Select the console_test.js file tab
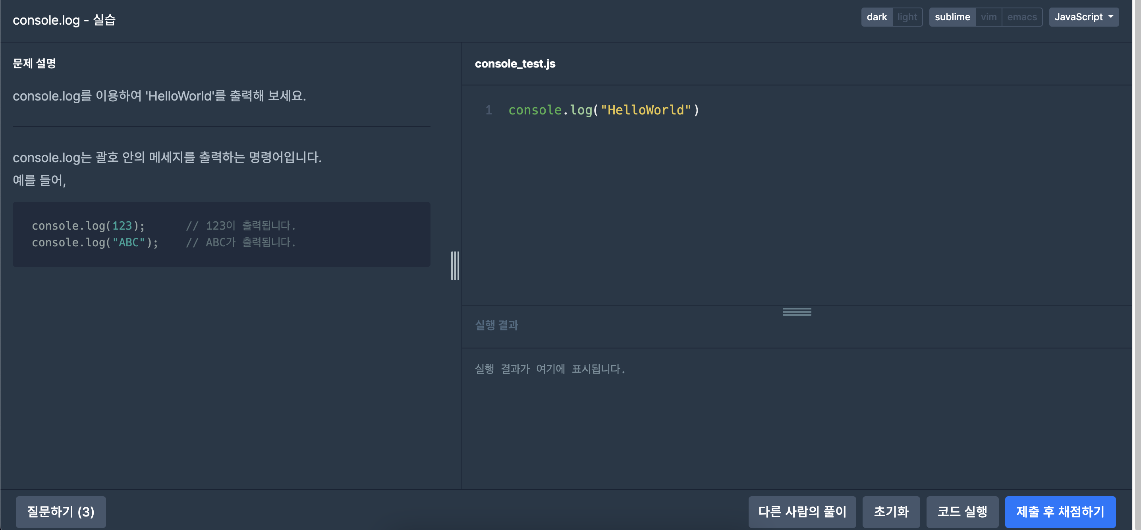Viewport: 1141px width, 530px height. 515,64
